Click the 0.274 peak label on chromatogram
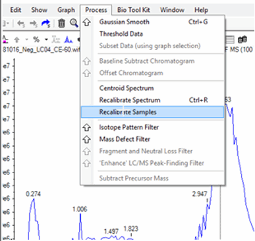255x241 pixels. pyautogui.click(x=33, y=194)
